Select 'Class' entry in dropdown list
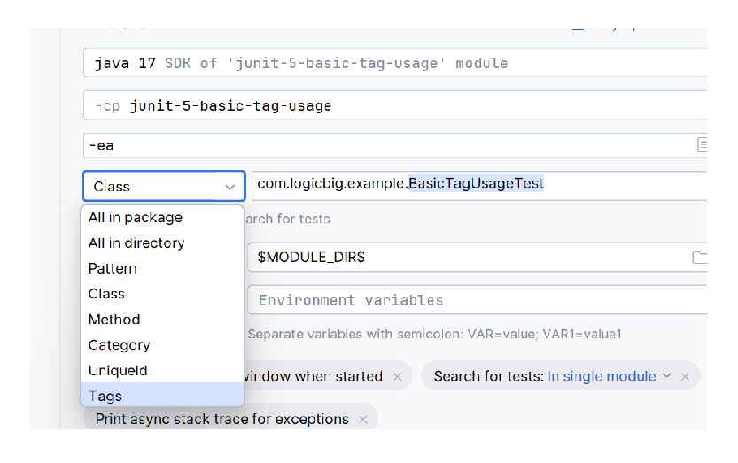738x463 pixels. pyautogui.click(x=106, y=294)
